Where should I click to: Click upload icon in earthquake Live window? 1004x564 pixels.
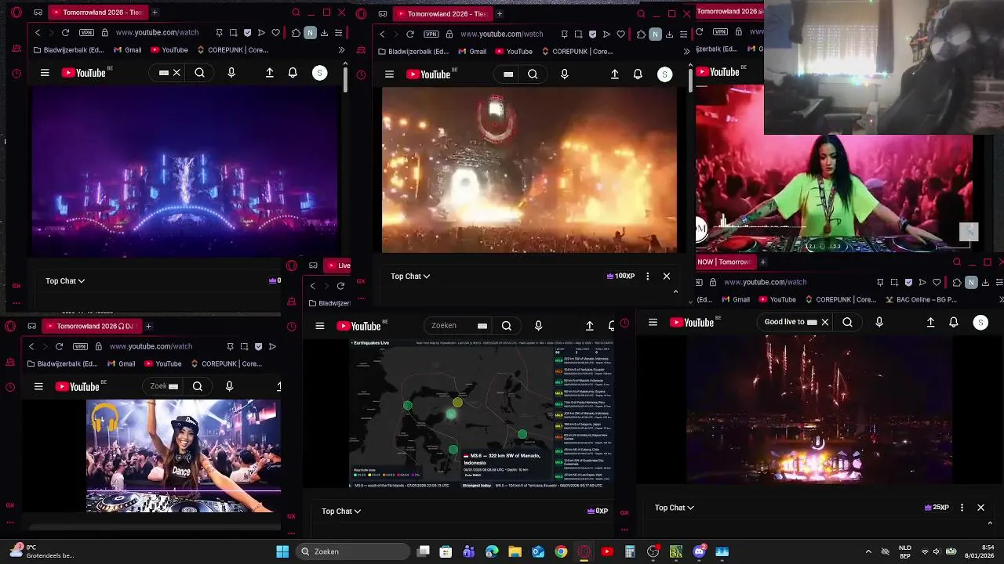pos(590,326)
